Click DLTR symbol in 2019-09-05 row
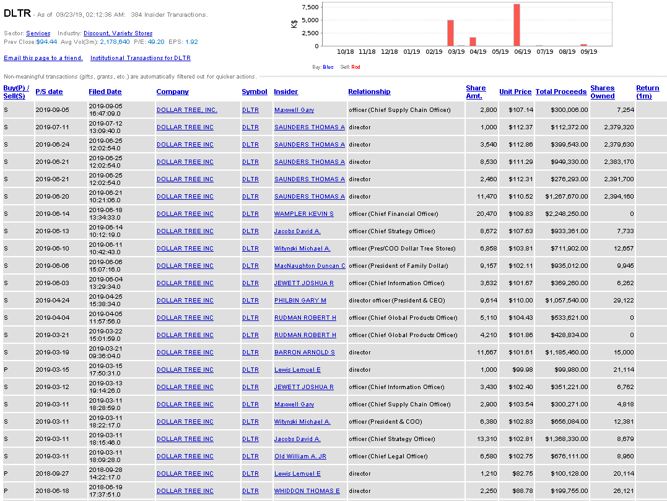The image size is (667, 501). [x=250, y=110]
